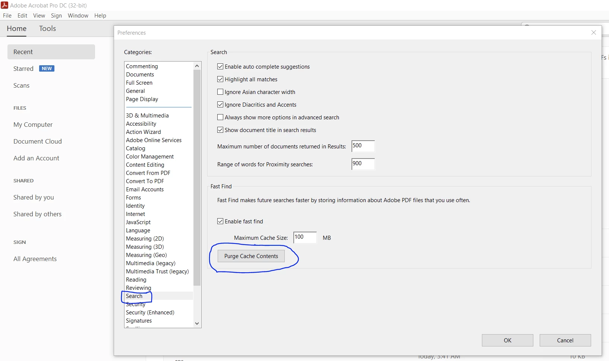The image size is (609, 361).
Task: Select Recent in the Home sidebar
Action: click(x=51, y=52)
